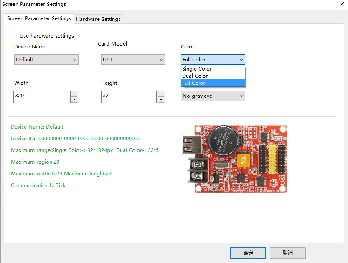The image size is (348, 263).
Task: Select the Screen Parameter Settings tab
Action: pos(39,18)
